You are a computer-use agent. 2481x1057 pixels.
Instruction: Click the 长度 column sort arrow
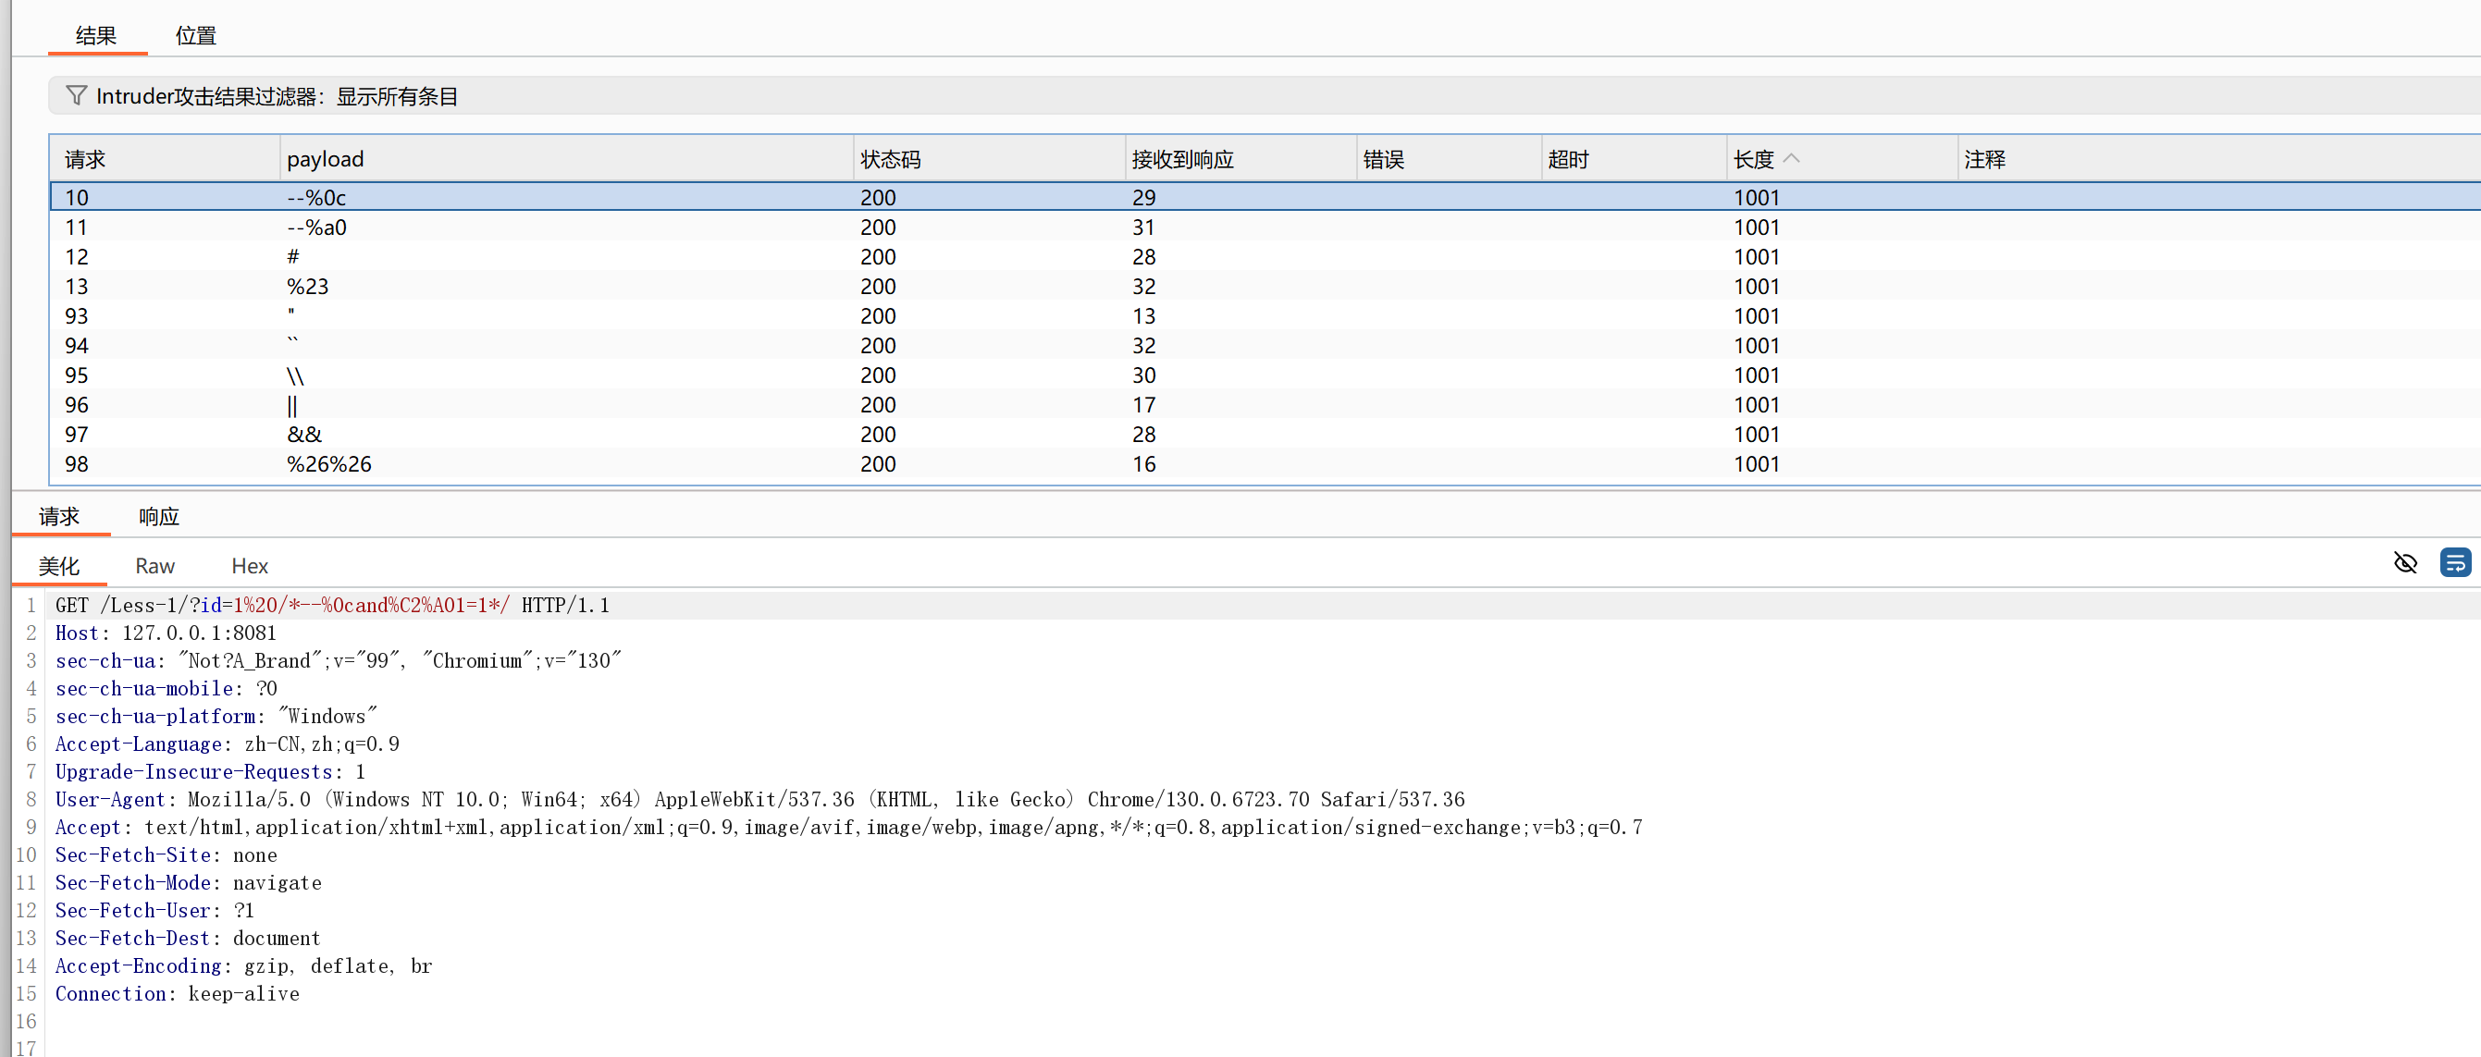pos(1792,159)
